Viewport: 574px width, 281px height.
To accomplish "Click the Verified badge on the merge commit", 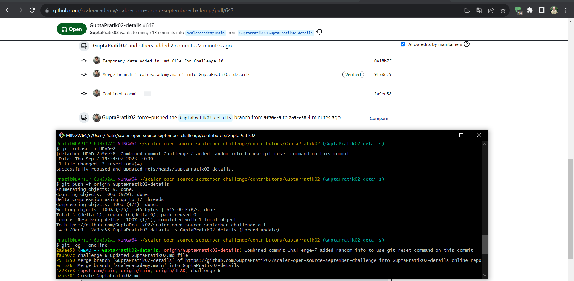I will coord(353,74).
